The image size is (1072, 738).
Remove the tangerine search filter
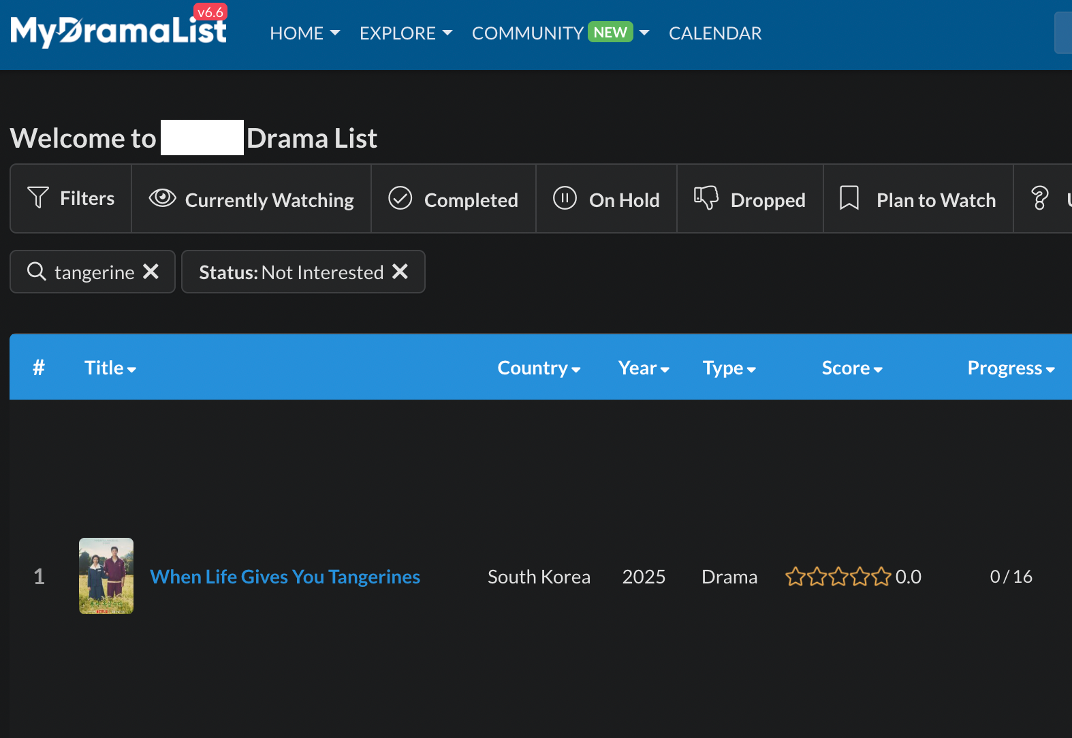[151, 272]
